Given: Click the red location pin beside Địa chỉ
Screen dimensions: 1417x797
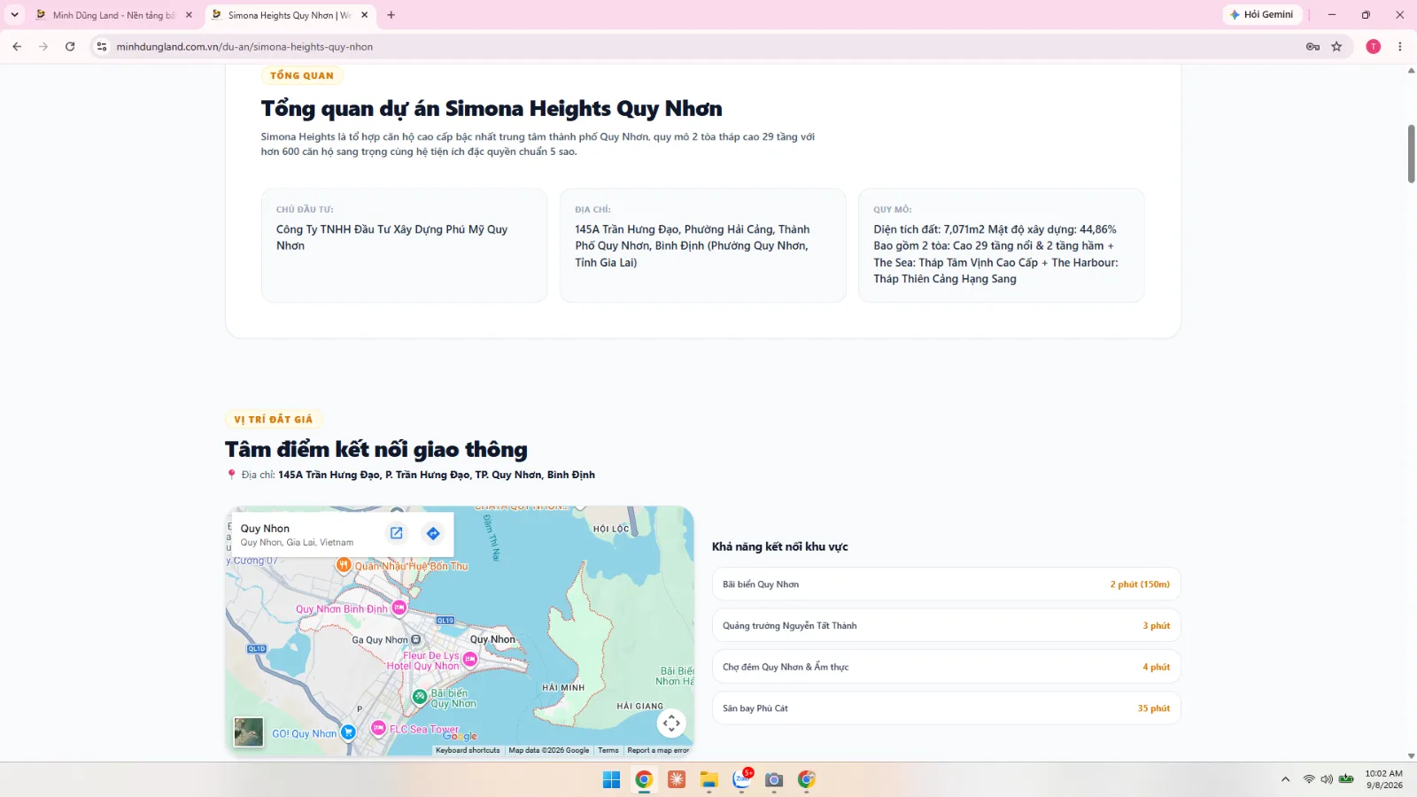Looking at the screenshot, I should [231, 475].
